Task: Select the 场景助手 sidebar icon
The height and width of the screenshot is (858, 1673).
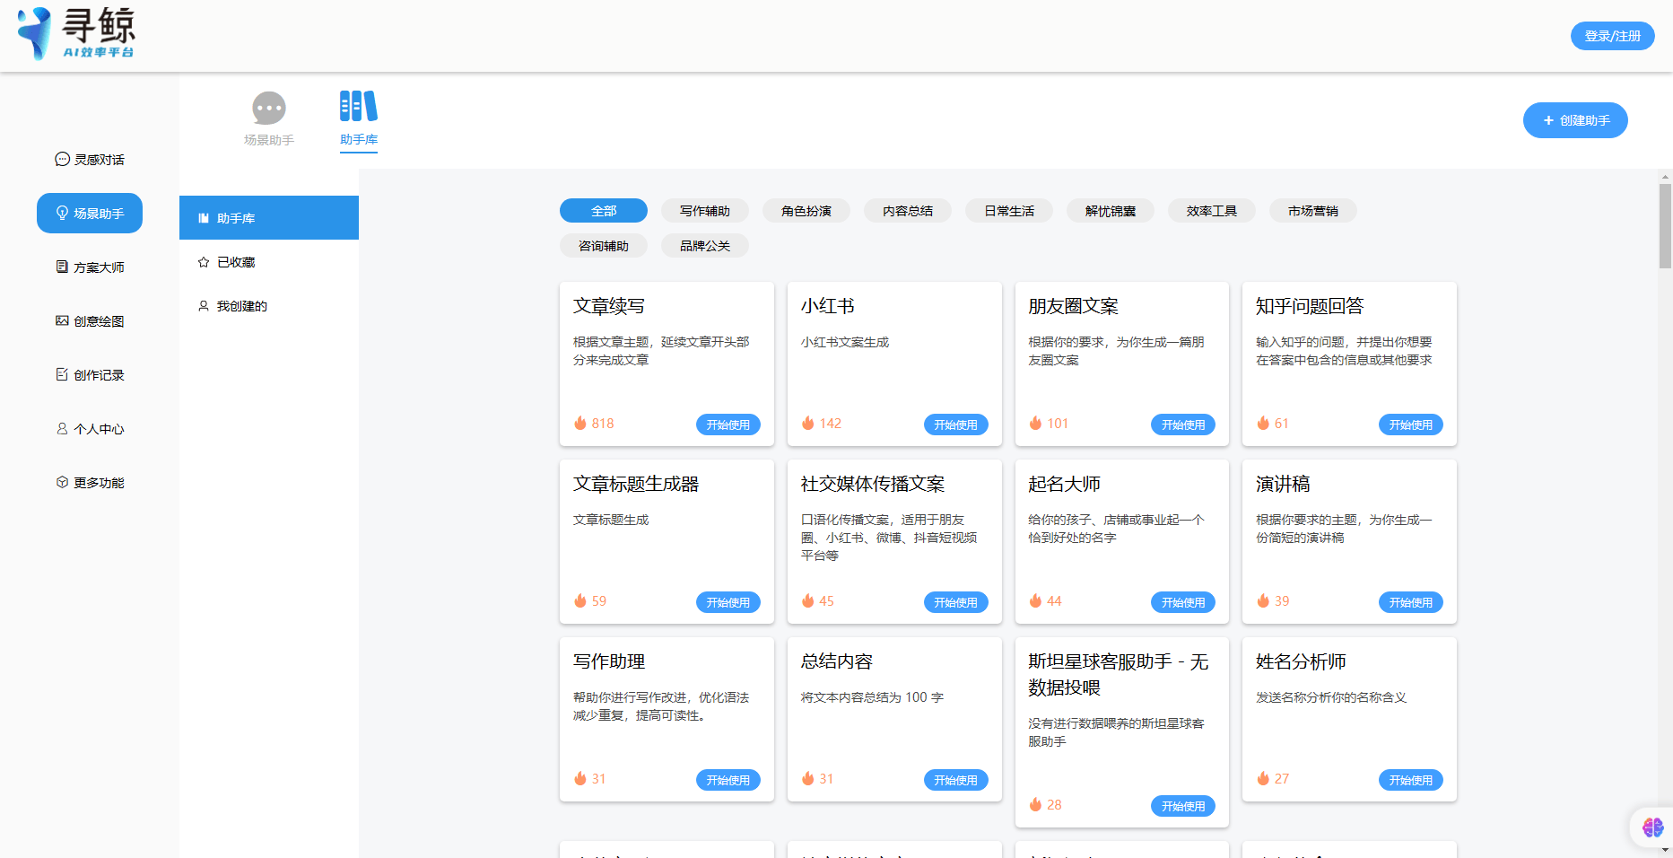Action: [89, 213]
